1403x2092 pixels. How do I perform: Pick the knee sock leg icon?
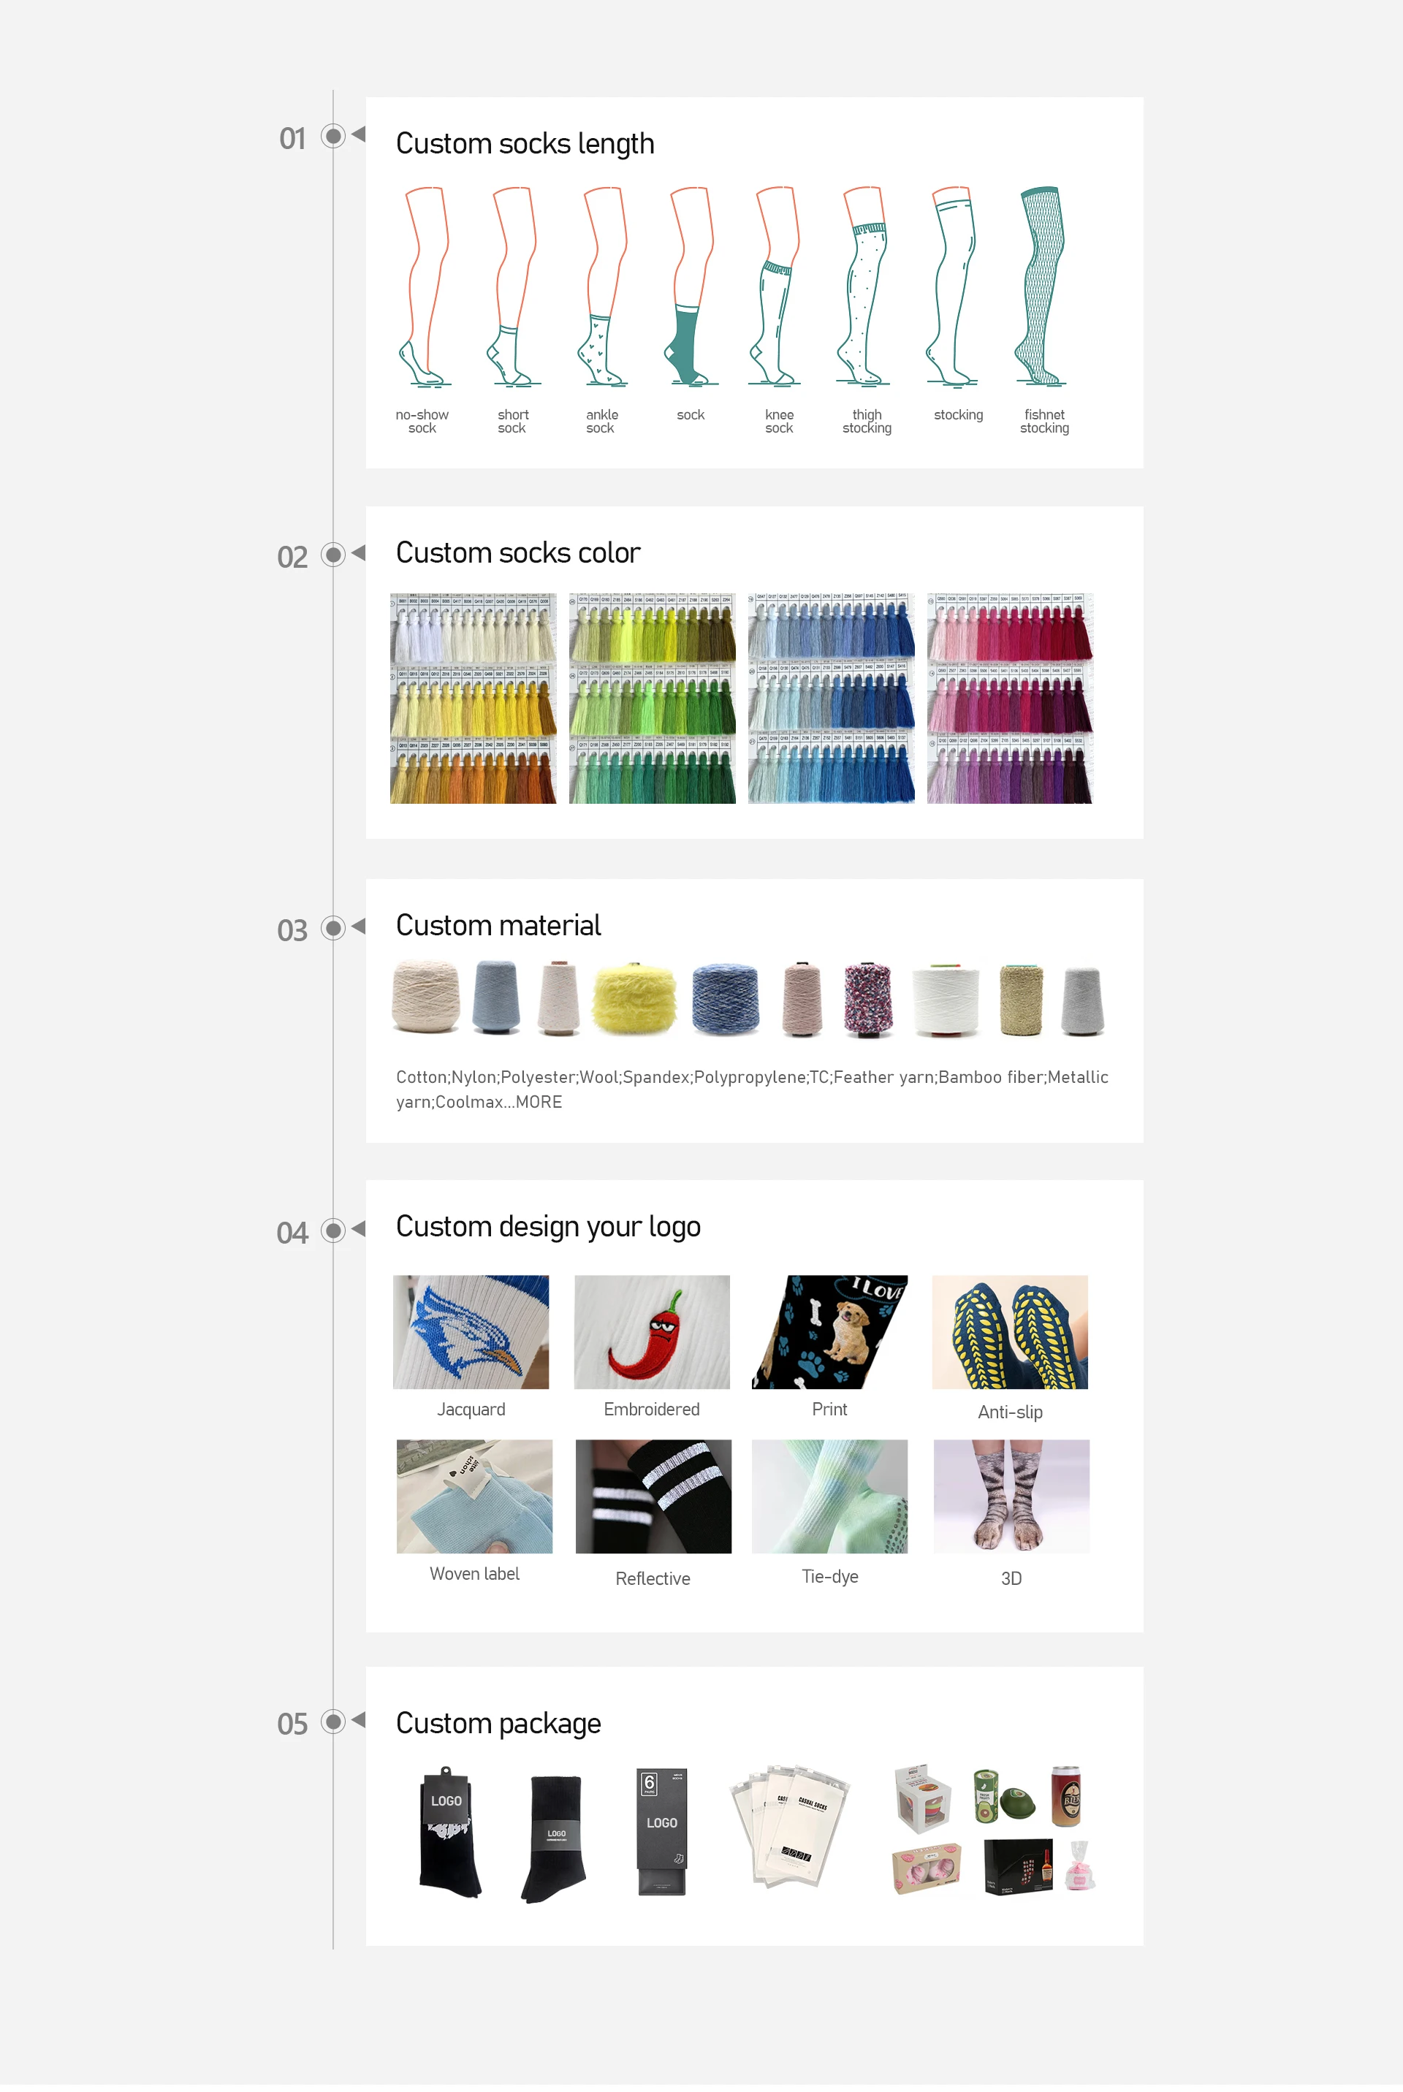(x=776, y=286)
